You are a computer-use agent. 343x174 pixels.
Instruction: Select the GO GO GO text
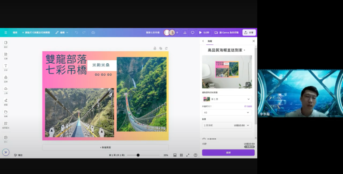pyautogui.click(x=103, y=74)
